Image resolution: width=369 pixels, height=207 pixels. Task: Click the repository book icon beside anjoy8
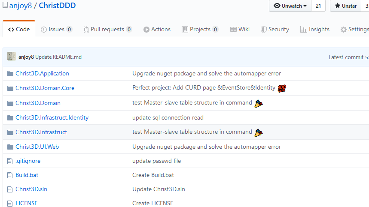click(x=5, y=5)
